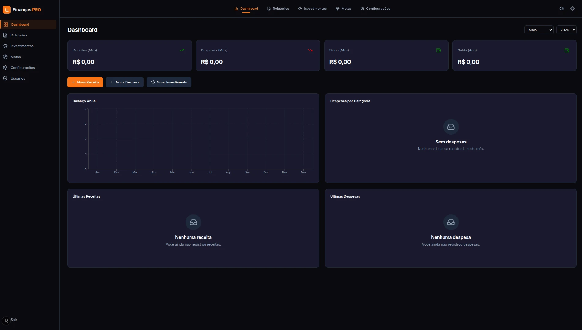Click the Finanças PRO logo icon
The width and height of the screenshot is (582, 330).
(6, 10)
